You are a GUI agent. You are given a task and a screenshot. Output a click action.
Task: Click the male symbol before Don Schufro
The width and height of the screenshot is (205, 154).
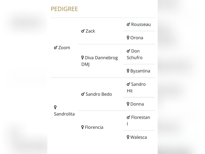click(128, 51)
